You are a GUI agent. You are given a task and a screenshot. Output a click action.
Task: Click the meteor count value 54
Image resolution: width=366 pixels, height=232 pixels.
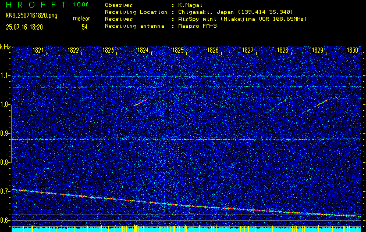click(84, 27)
